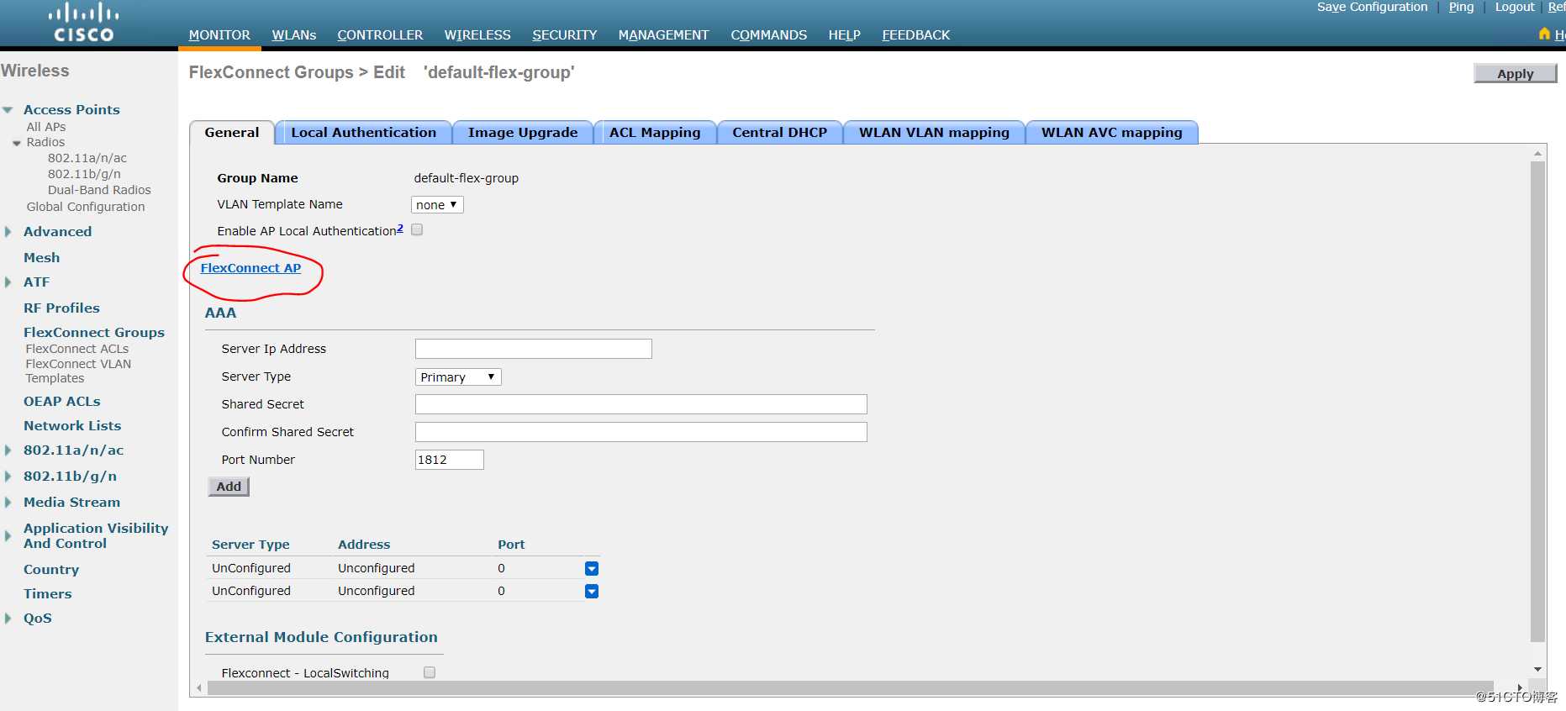The height and width of the screenshot is (711, 1566).
Task: Collapse the Access Points tree
Action: (x=8, y=110)
